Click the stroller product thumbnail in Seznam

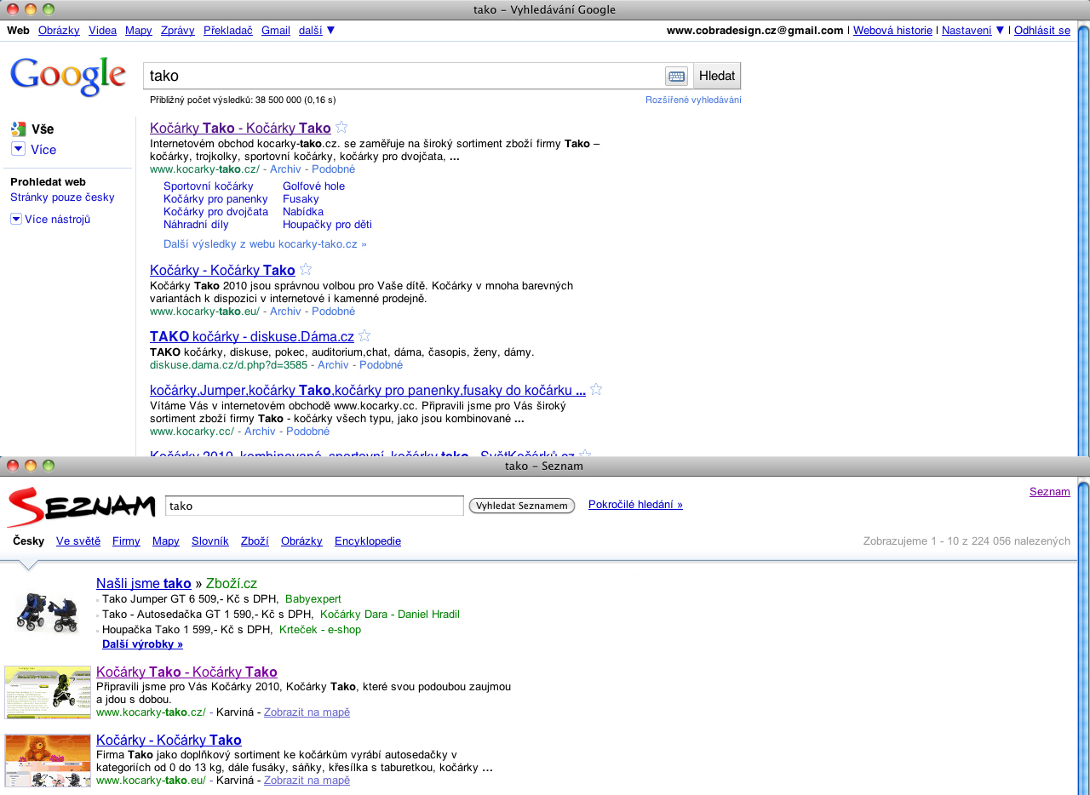(48, 612)
